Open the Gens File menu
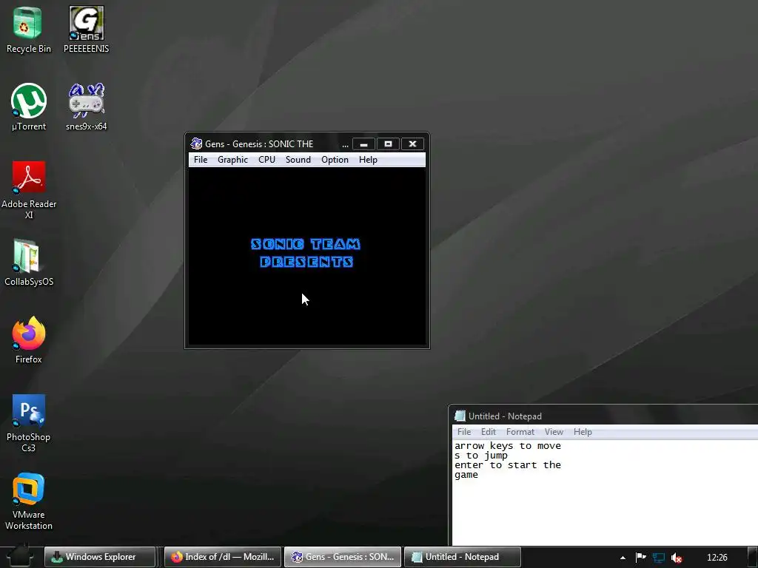This screenshot has height=568, width=758. (x=201, y=160)
